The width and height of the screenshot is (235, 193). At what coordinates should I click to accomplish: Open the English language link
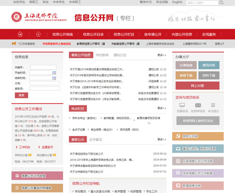point(177,2)
